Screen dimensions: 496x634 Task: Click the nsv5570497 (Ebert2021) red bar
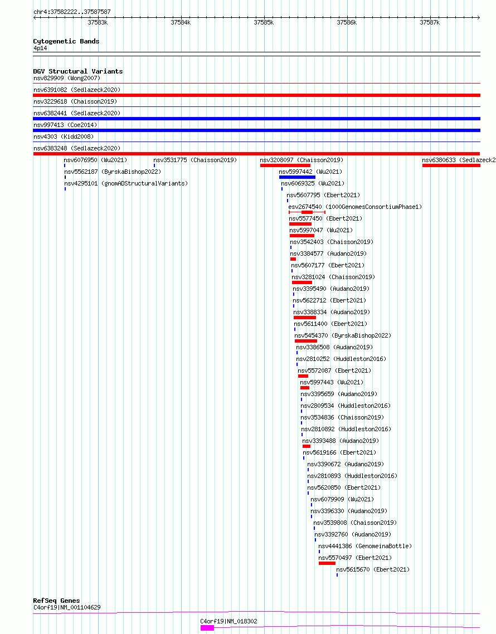point(327,563)
